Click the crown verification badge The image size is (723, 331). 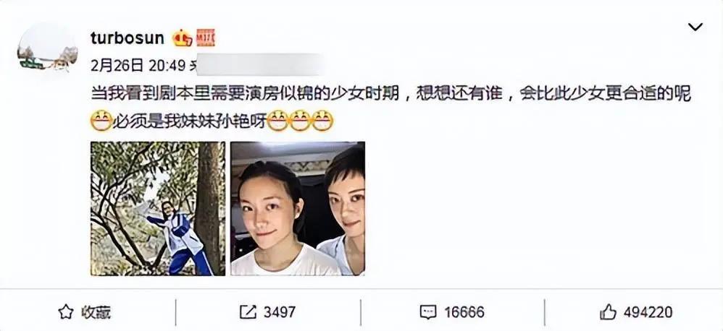(182, 38)
